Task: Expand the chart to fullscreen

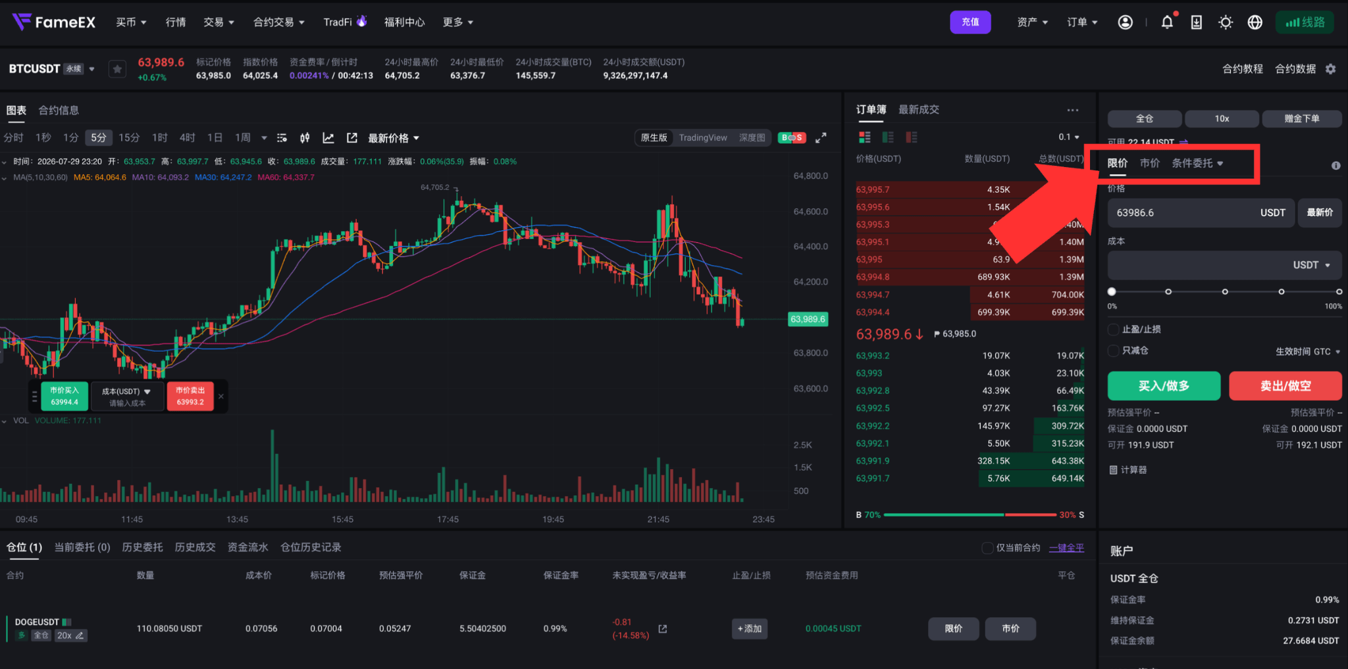Action: (821, 138)
